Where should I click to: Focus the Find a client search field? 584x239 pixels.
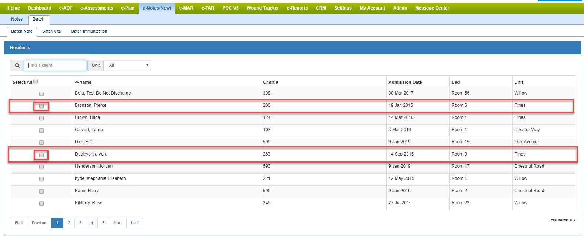tap(55, 65)
